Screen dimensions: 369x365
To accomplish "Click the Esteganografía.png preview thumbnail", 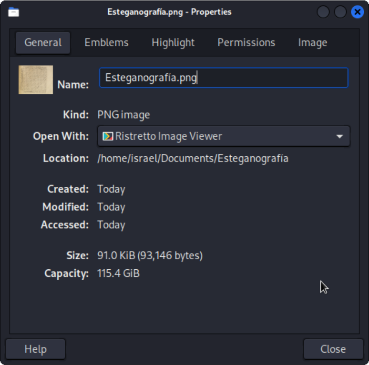I will click(x=36, y=80).
